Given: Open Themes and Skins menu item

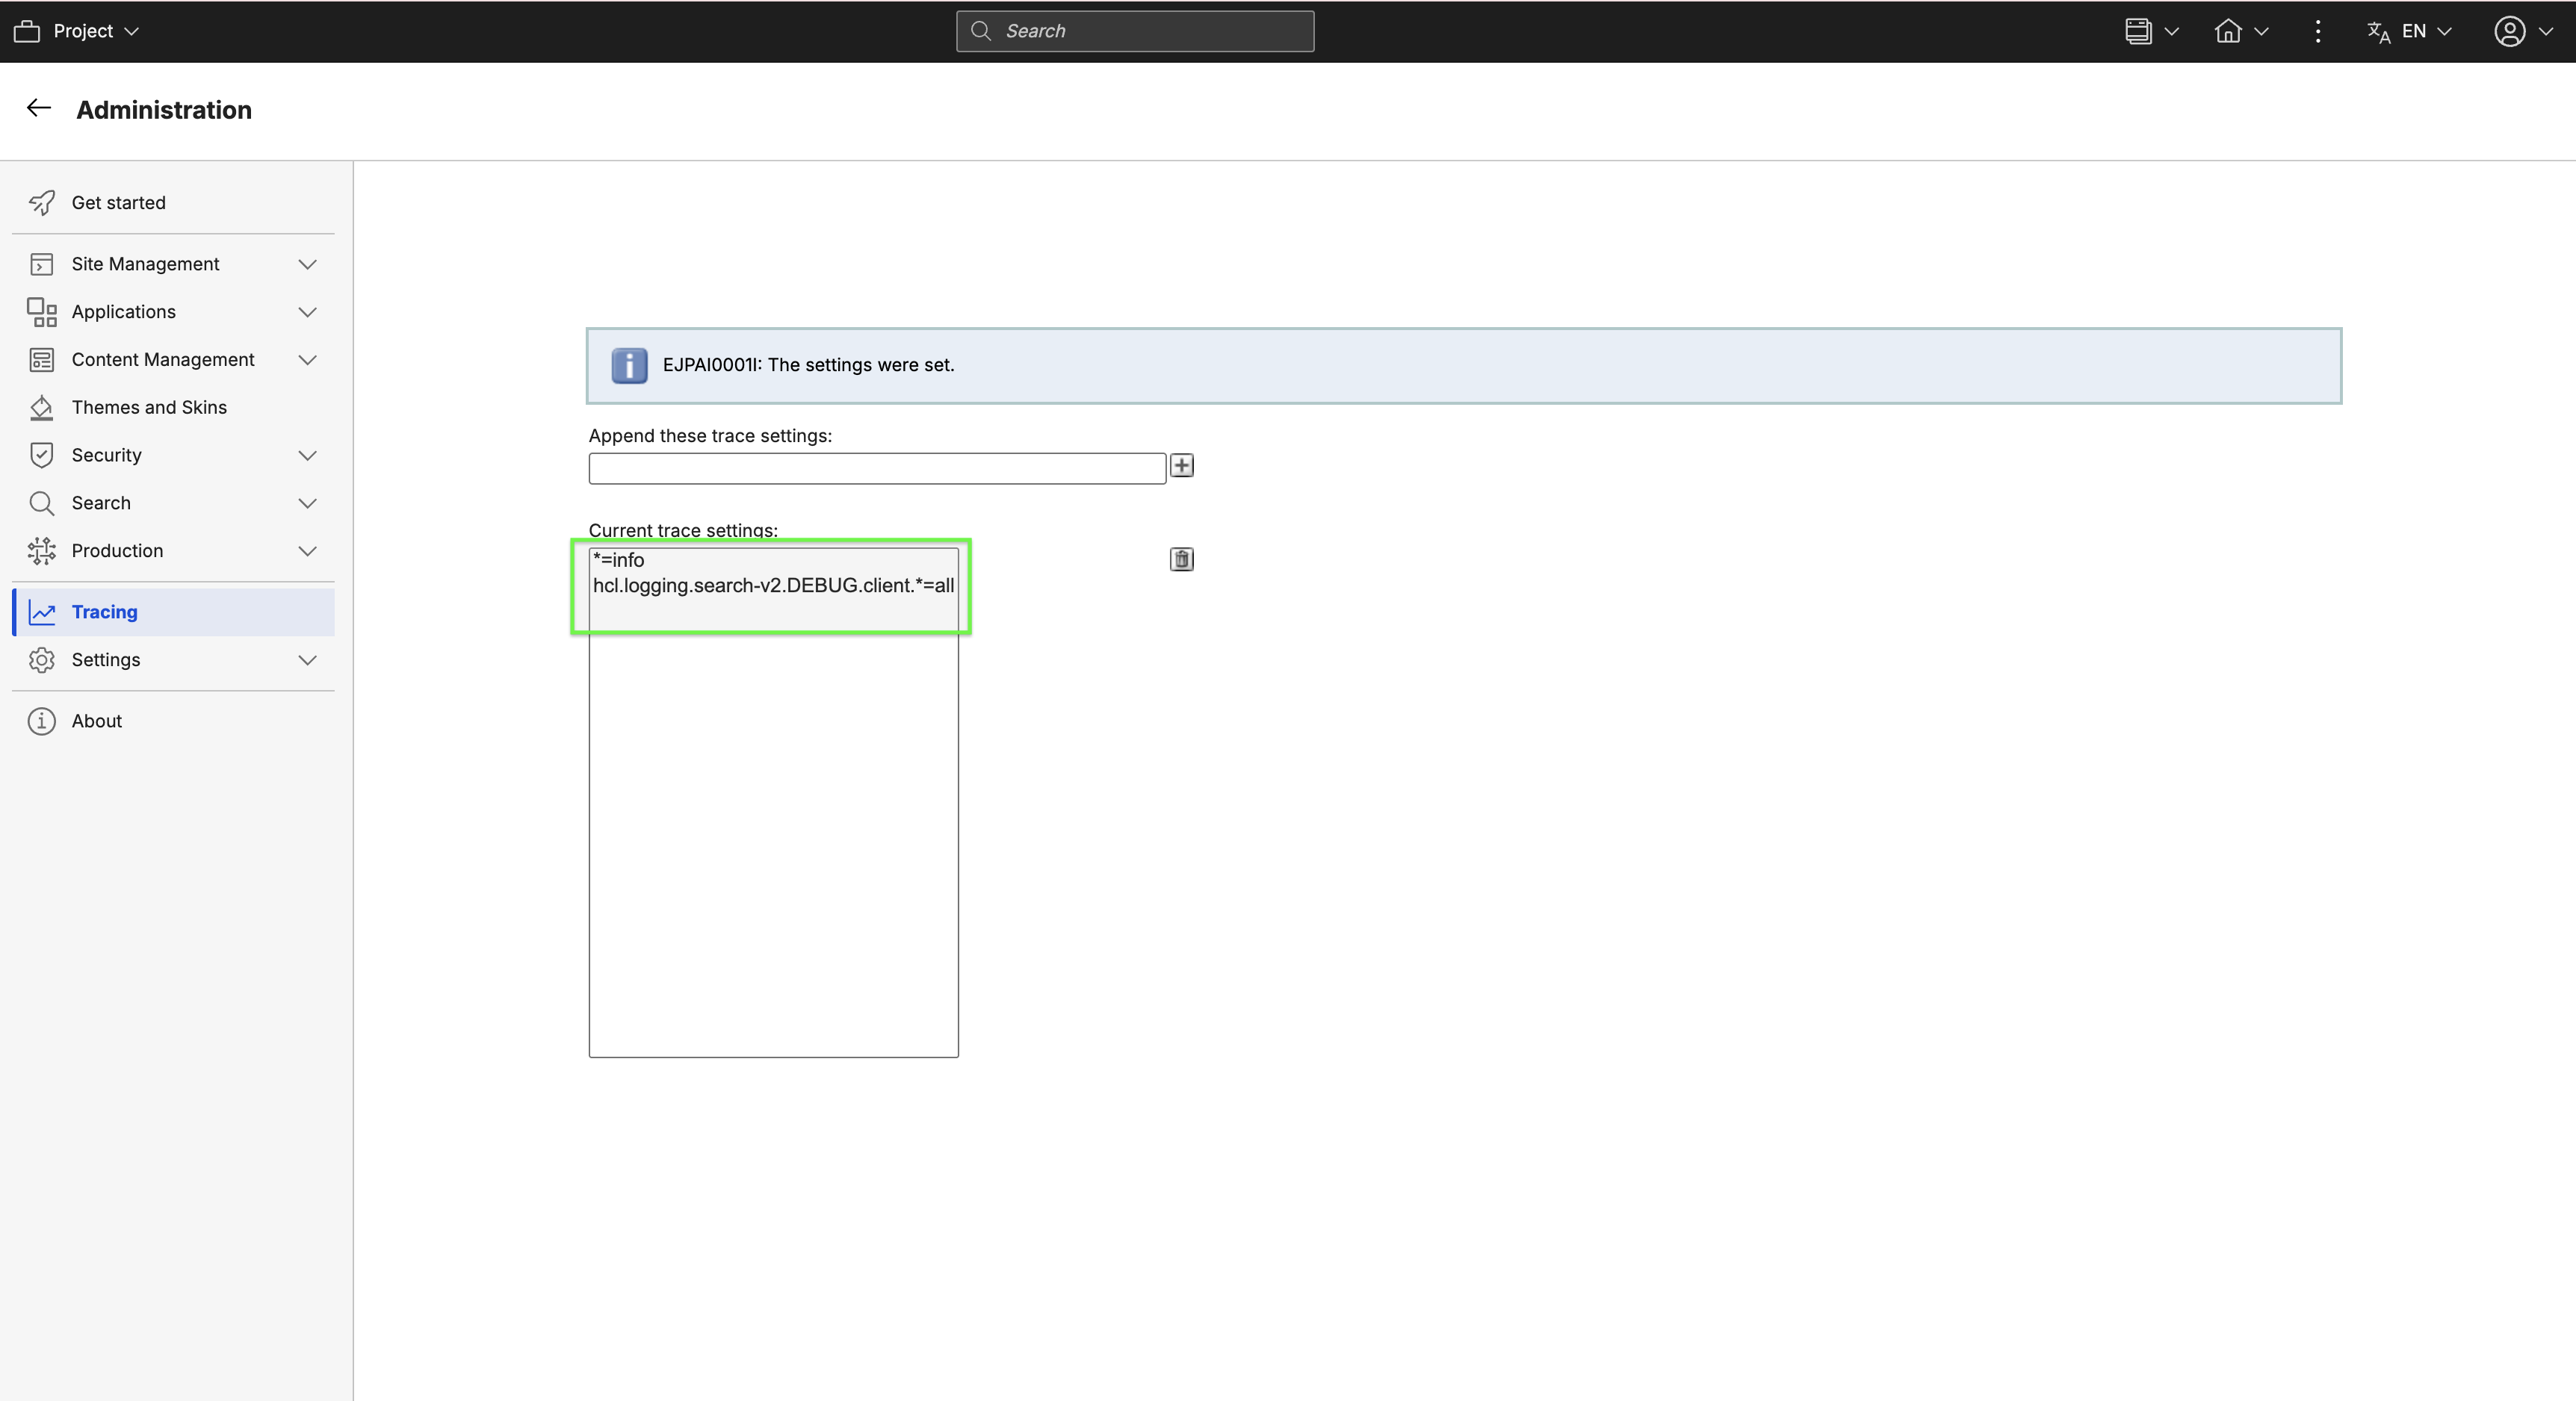Looking at the screenshot, I should pos(149,408).
